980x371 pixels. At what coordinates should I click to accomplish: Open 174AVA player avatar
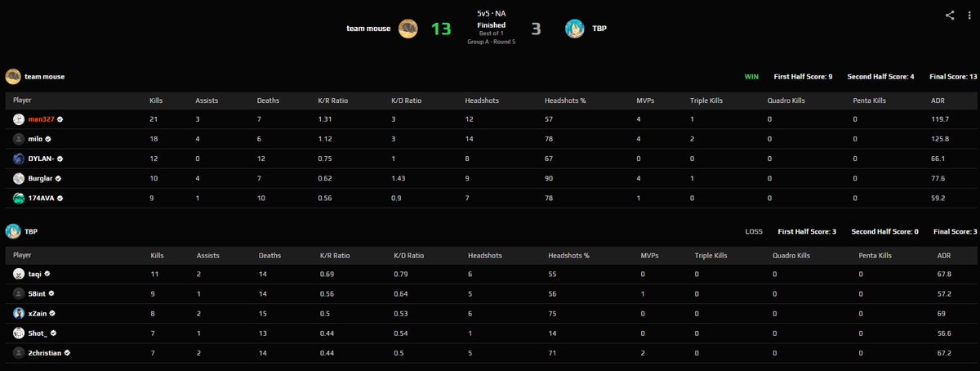tap(19, 198)
